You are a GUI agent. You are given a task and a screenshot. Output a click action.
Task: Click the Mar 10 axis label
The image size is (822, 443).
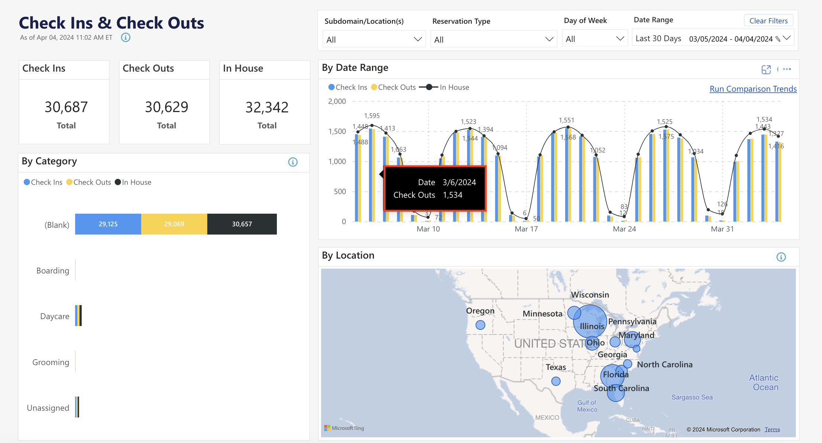pos(428,229)
